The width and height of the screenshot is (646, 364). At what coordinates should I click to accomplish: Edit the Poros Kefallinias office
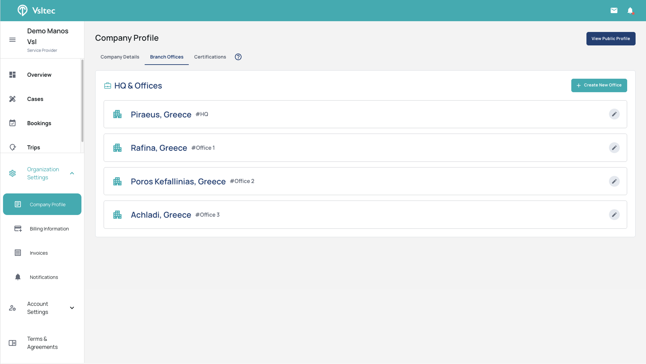tap(614, 181)
